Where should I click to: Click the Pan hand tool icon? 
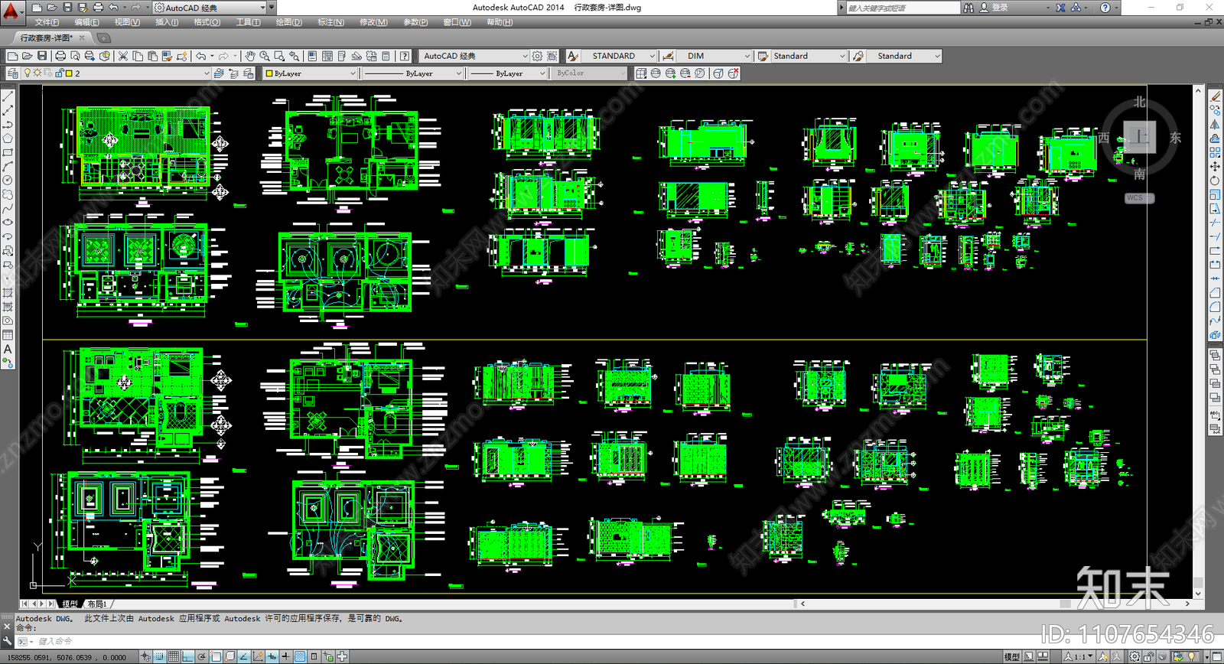coord(250,56)
